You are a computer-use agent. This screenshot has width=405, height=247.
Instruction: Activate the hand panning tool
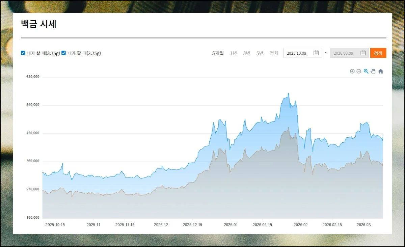(x=373, y=71)
